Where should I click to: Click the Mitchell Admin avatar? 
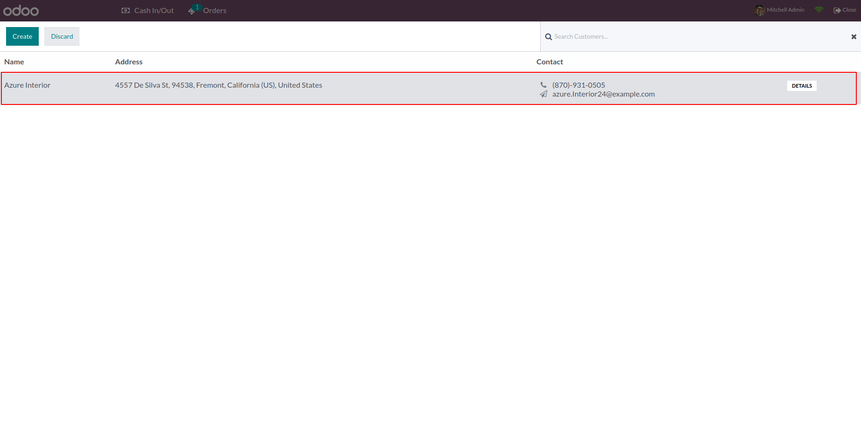coord(760,10)
